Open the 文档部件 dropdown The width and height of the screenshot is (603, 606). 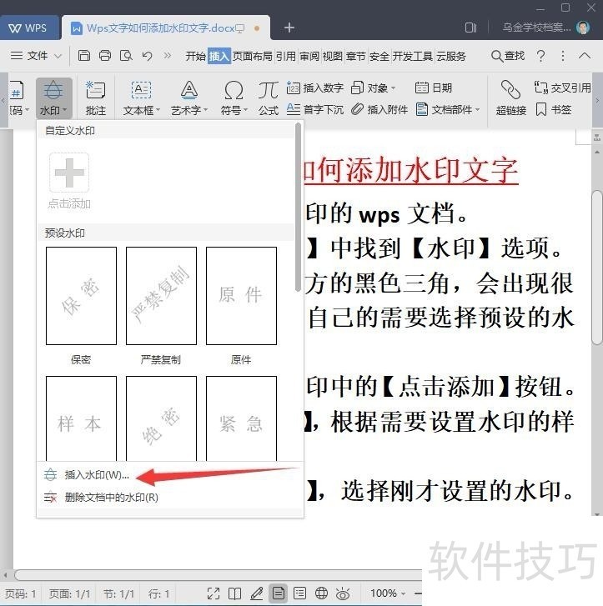tap(448, 110)
